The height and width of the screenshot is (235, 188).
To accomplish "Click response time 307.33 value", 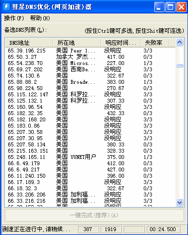I will tap(115, 101).
